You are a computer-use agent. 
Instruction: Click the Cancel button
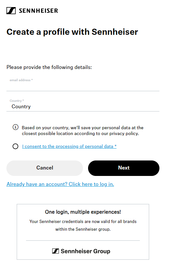[x=45, y=168]
